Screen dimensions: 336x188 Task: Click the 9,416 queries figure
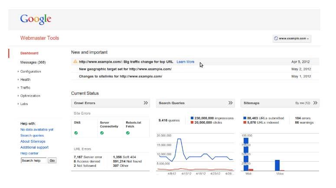(169, 120)
